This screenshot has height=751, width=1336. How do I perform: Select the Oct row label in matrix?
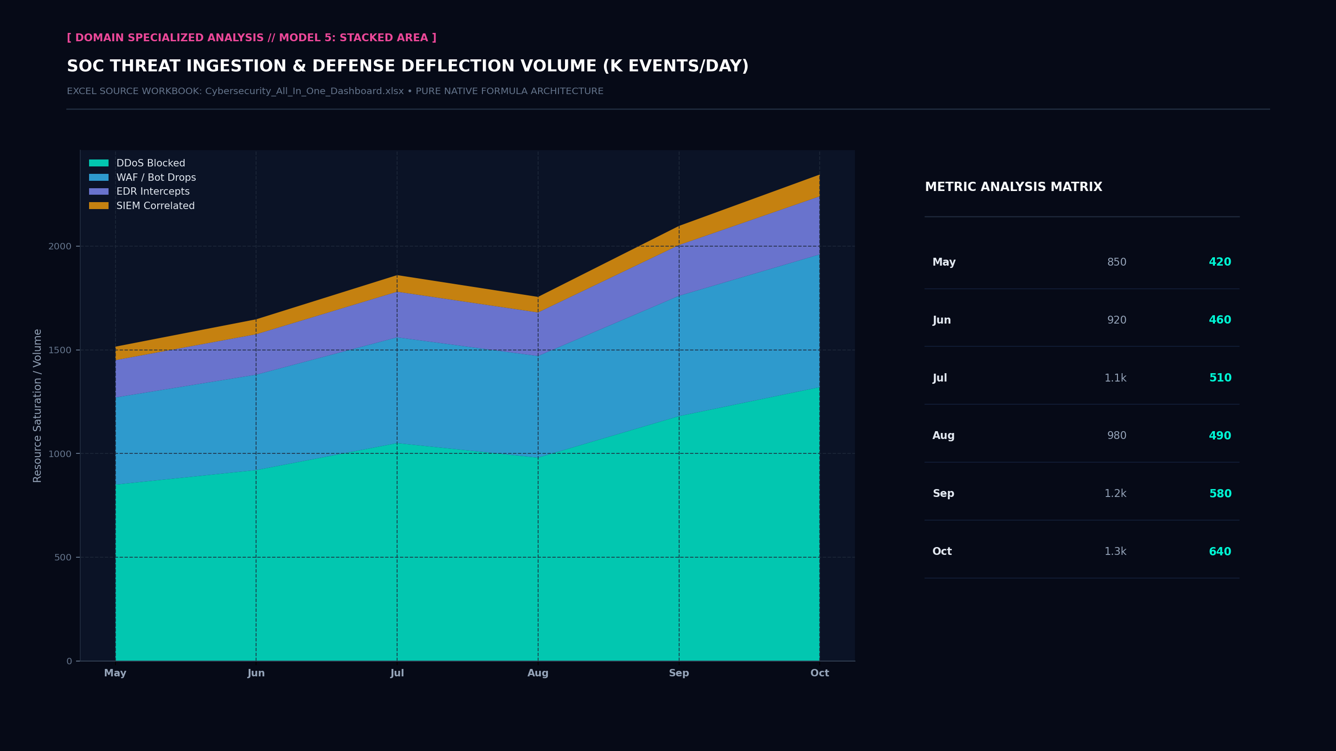[x=942, y=552]
